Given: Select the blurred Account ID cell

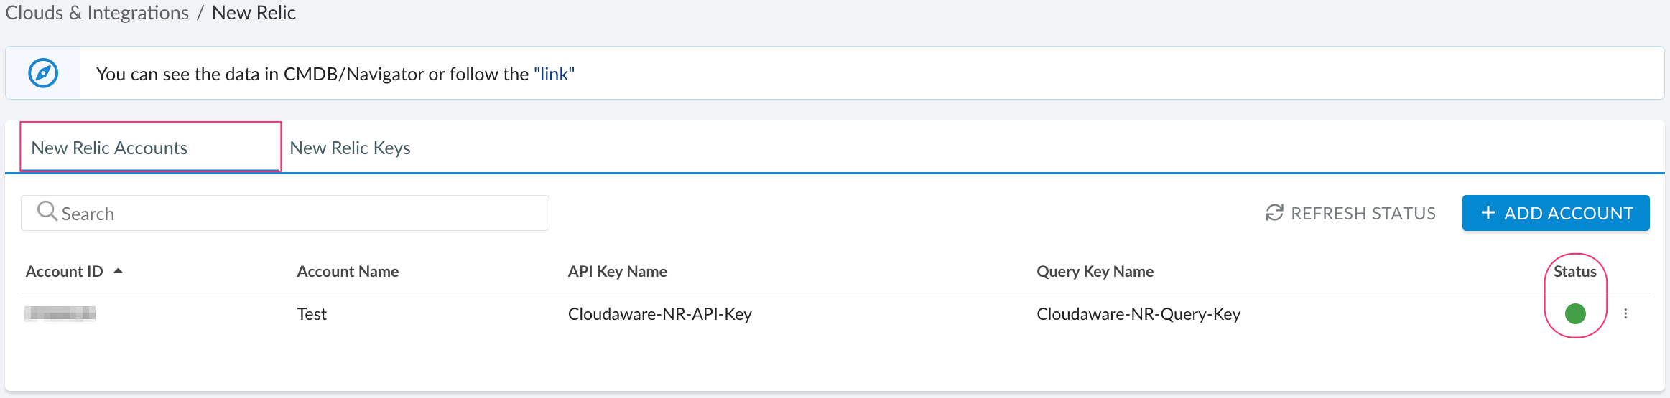Looking at the screenshot, I should click(60, 313).
